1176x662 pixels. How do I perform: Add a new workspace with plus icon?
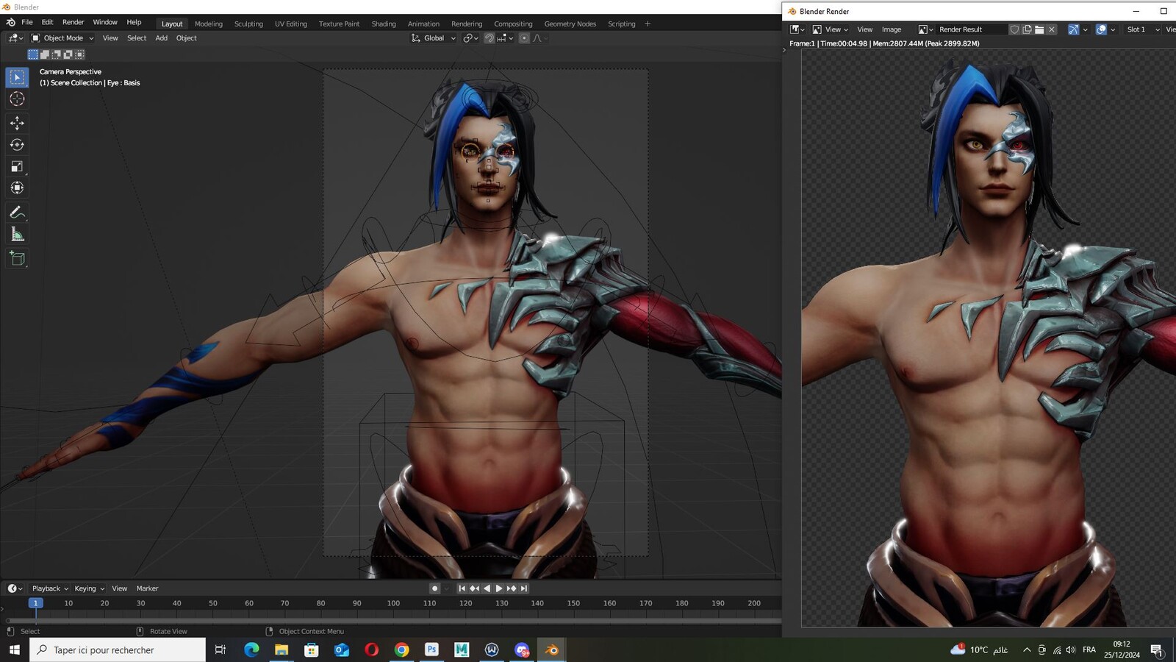[x=648, y=24]
